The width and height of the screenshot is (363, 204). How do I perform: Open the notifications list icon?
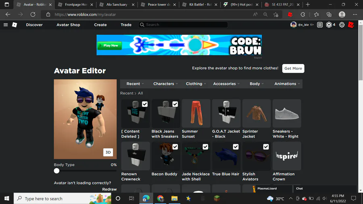(x=320, y=25)
